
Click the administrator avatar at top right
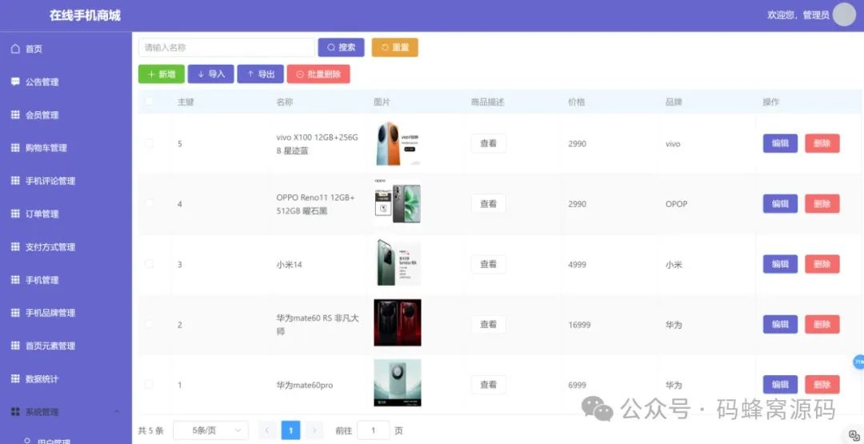844,14
